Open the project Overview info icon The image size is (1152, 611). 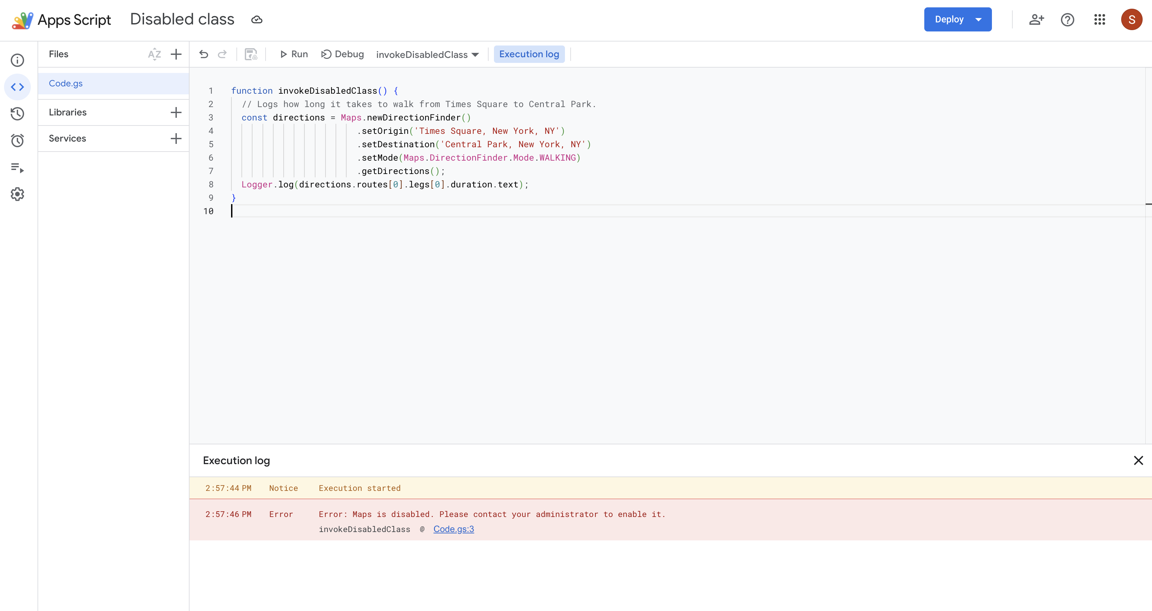17,60
